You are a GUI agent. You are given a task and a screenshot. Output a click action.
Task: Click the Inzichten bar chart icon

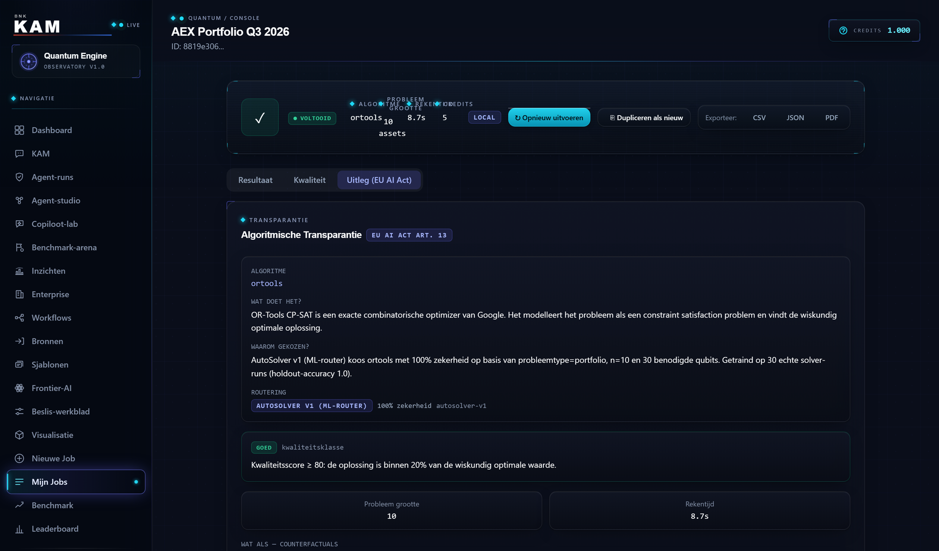19,271
